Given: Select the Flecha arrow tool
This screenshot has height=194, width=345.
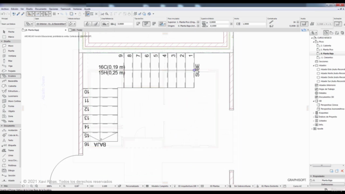Looking at the screenshot, I should click(11, 32).
